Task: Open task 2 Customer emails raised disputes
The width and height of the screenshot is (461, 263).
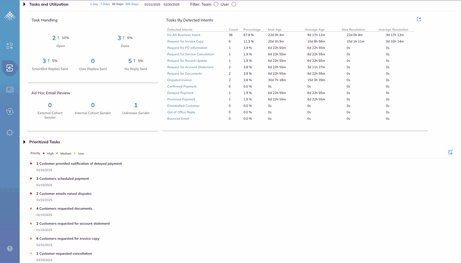Action: pos(64,194)
